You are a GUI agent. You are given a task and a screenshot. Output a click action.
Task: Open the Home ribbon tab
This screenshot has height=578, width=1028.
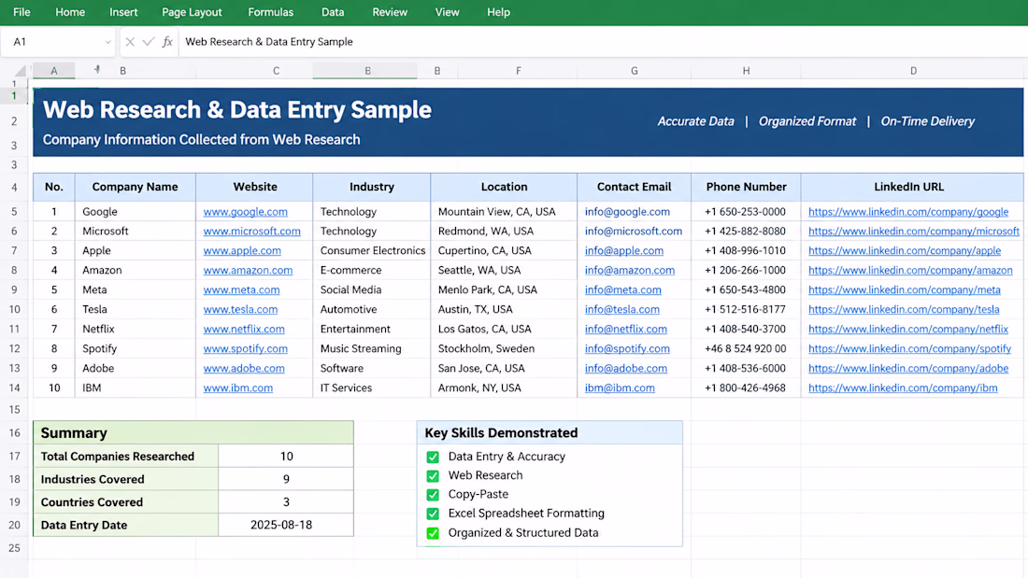[x=69, y=12]
